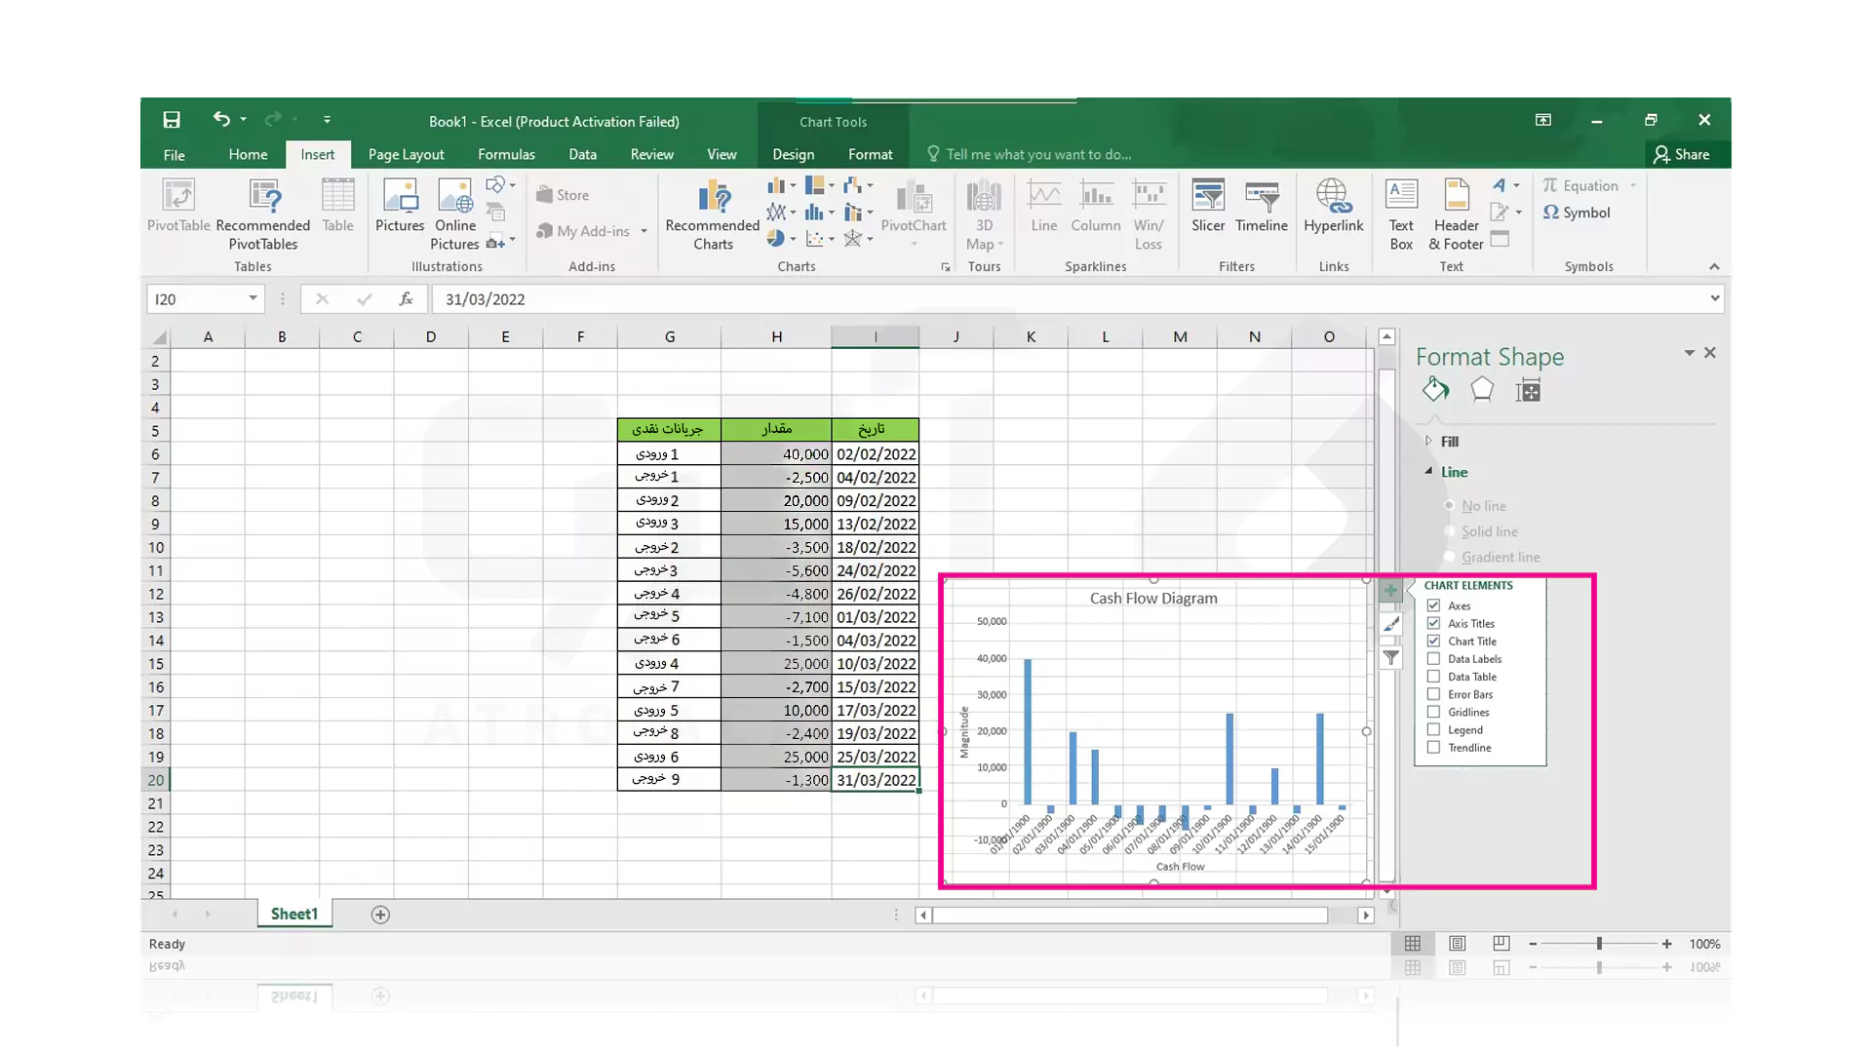Image resolution: width=1872 pixels, height=1053 pixels.
Task: Select the Sheet1 tab
Action: tap(293, 914)
